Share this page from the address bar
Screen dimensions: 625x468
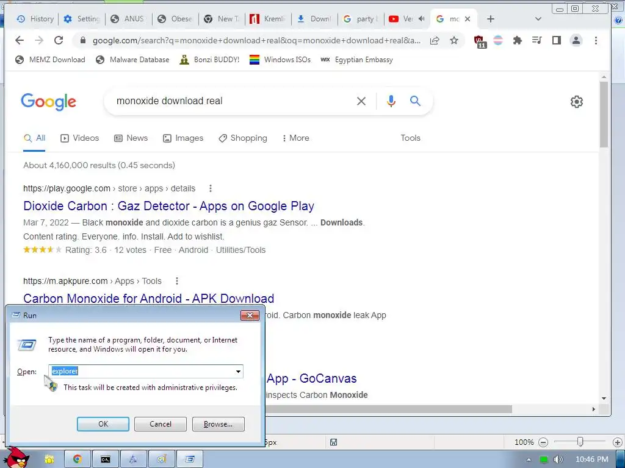tap(435, 40)
